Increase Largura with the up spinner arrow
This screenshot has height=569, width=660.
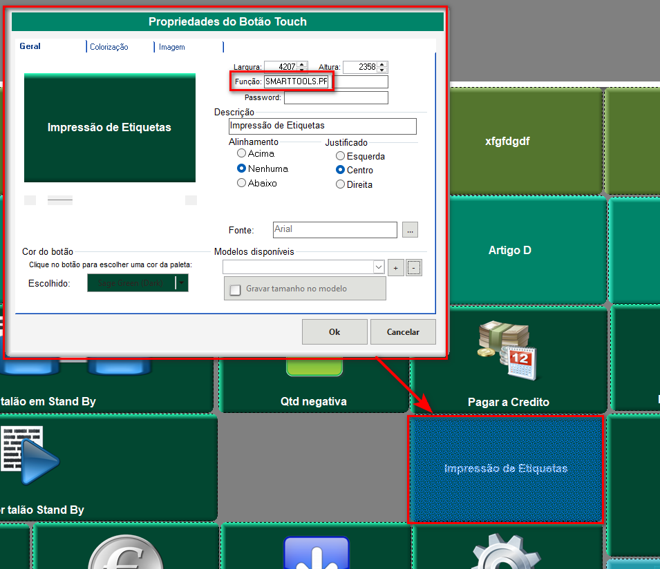click(302, 64)
